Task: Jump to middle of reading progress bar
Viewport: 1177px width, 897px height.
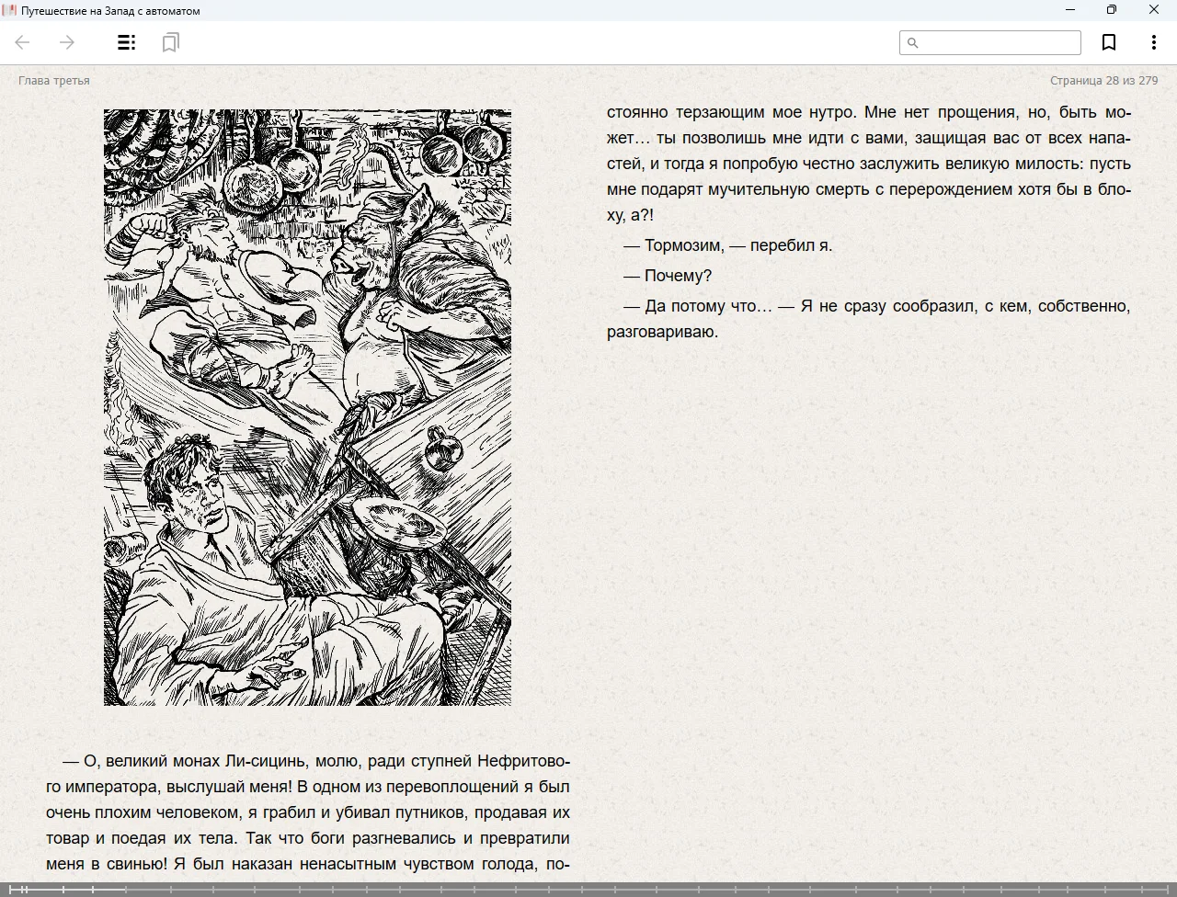Action: click(588, 889)
